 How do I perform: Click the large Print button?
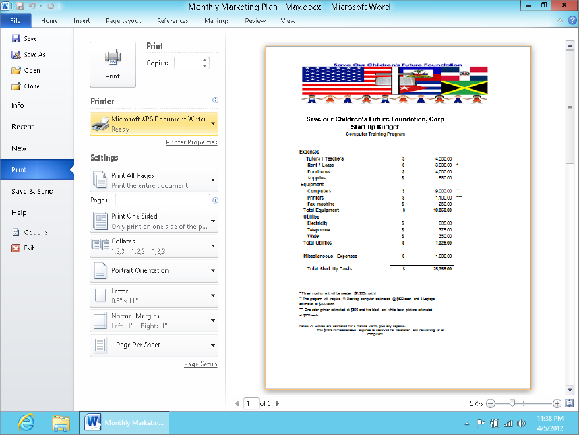click(x=113, y=65)
